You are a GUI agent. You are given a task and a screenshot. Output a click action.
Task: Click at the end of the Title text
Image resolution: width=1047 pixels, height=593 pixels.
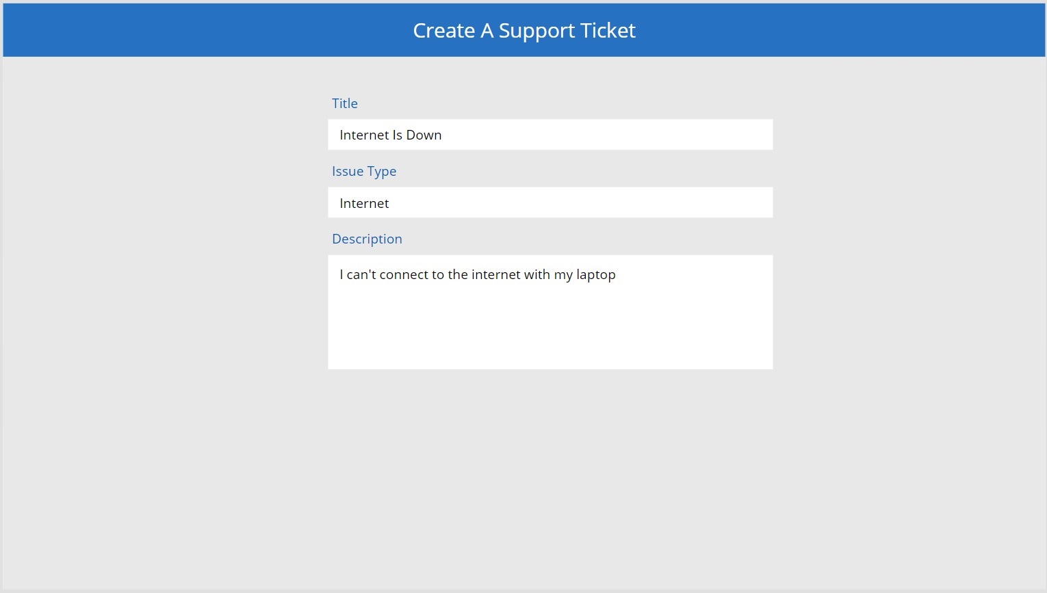[442, 135]
